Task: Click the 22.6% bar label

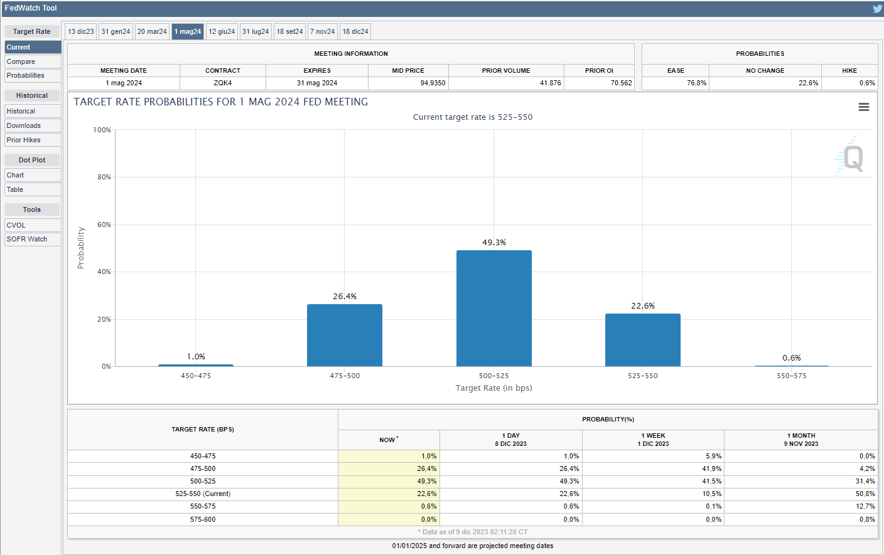Action: pos(643,305)
